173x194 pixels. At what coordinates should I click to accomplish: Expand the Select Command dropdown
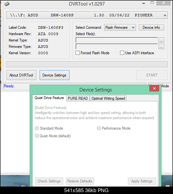click(x=120, y=27)
